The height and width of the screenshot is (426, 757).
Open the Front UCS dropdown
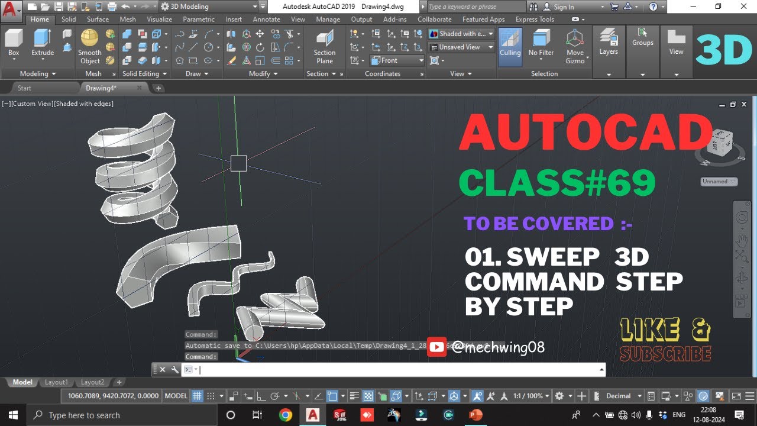[x=397, y=60]
